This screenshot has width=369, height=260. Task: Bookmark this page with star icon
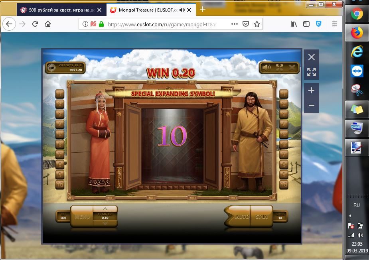257,24
